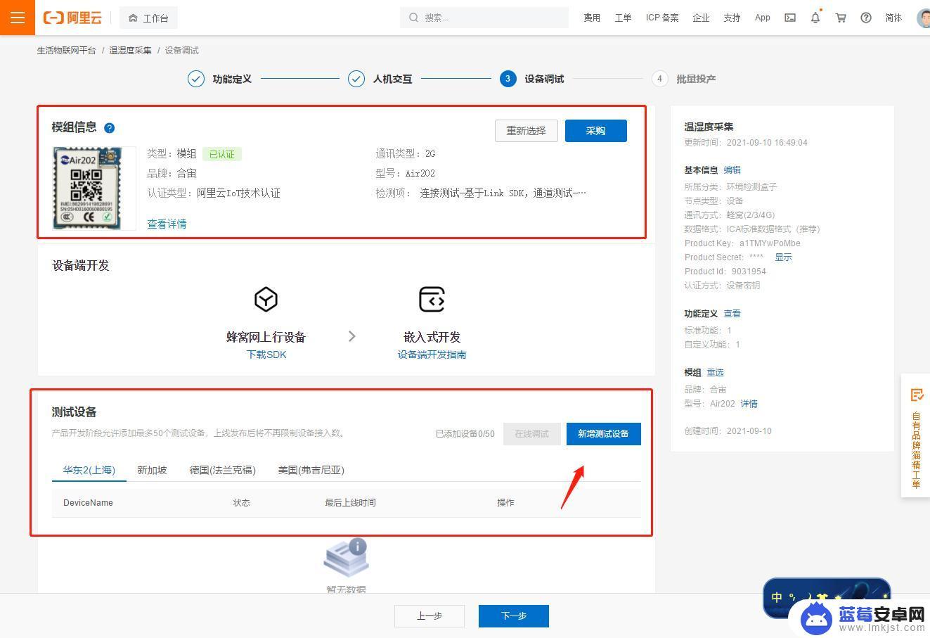Open the 自有品牌猫精工单 side panel

point(916,437)
